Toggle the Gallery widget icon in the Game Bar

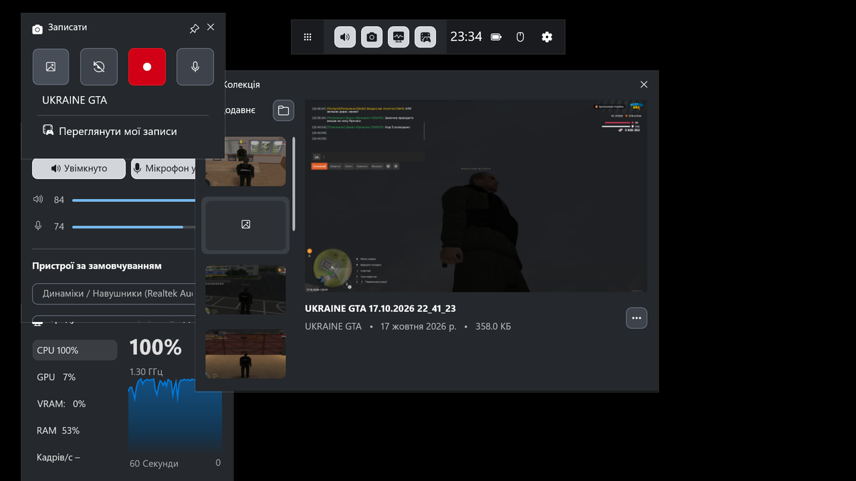coord(425,37)
